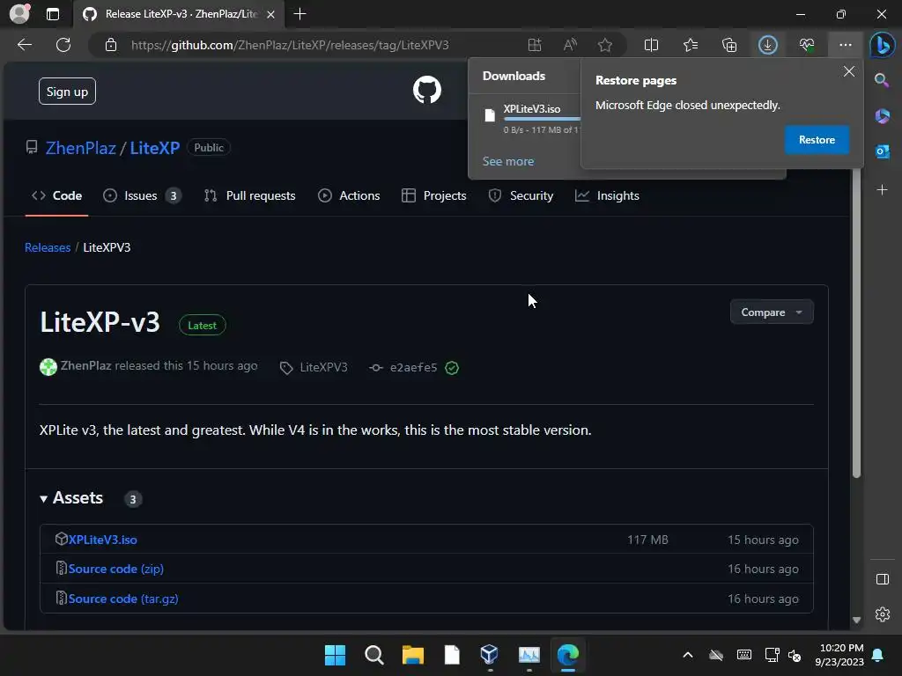Screen dimensions: 902x676
Task: Click Latest release badge
Action: pos(203,326)
